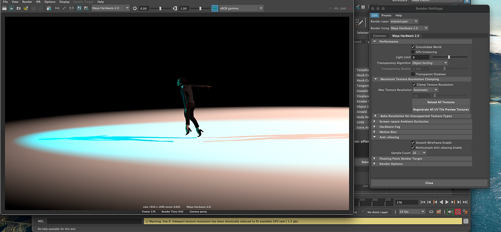Viewport: 501px width, 232px height.
Task: Click the exposure reset icon before 0.00
Action: (x=135, y=8)
